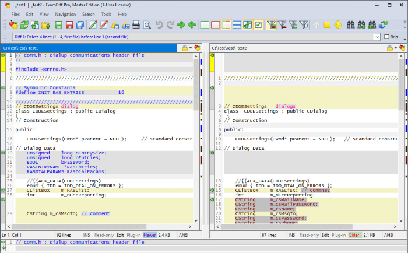Screen dimensions: 408x253
Task: Click left pane horizontal scrollbar right arrow
Action: [x=190, y=227]
